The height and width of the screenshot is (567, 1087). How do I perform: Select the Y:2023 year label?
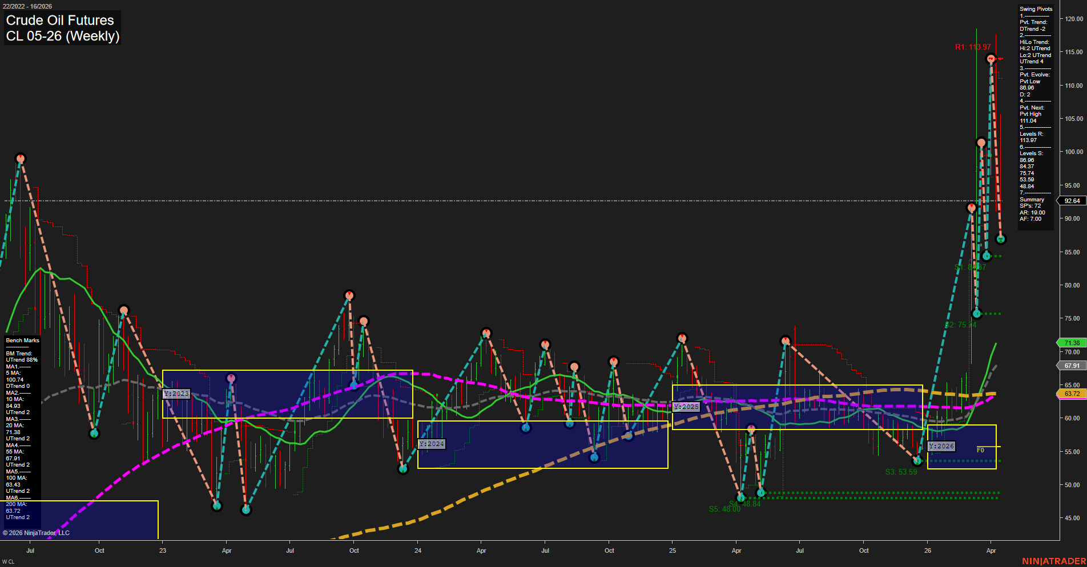coord(175,393)
